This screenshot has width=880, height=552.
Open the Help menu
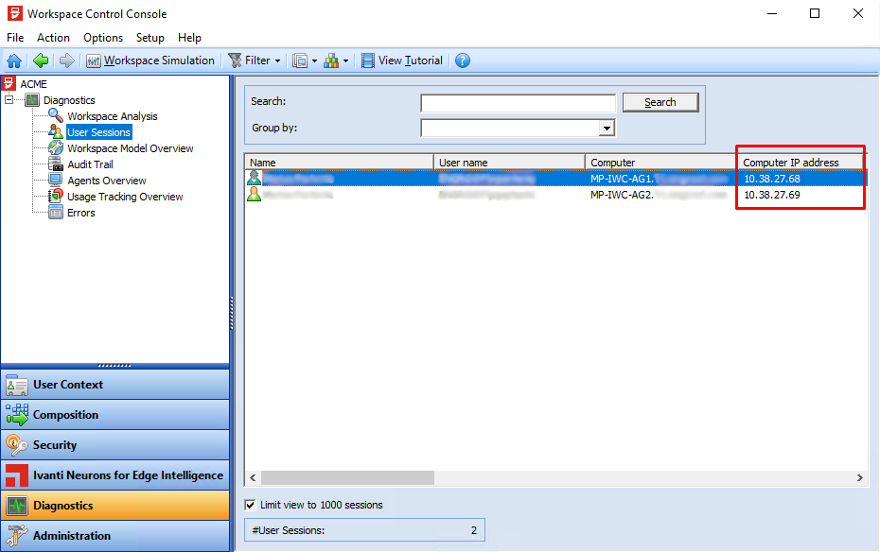click(189, 38)
